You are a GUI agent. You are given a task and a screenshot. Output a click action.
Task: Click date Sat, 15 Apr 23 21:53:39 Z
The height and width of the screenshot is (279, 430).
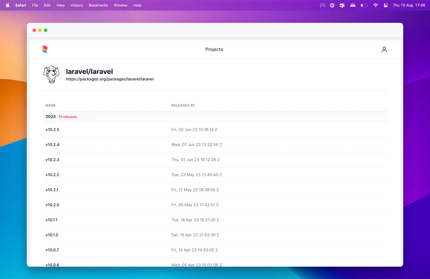point(195,235)
